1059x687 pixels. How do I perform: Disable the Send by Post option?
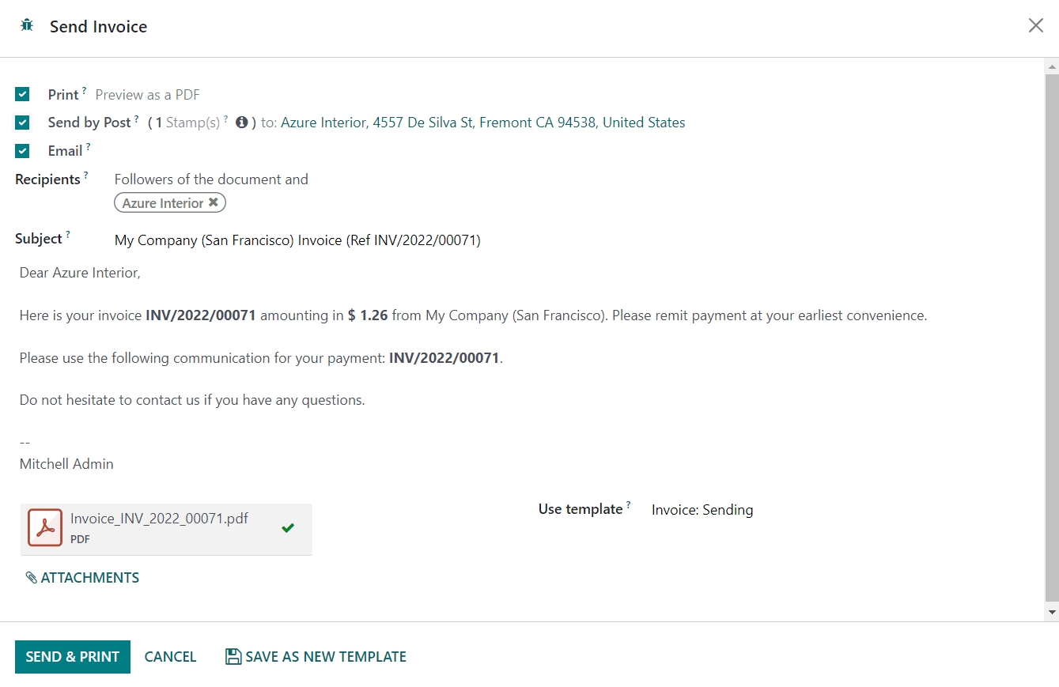click(22, 123)
